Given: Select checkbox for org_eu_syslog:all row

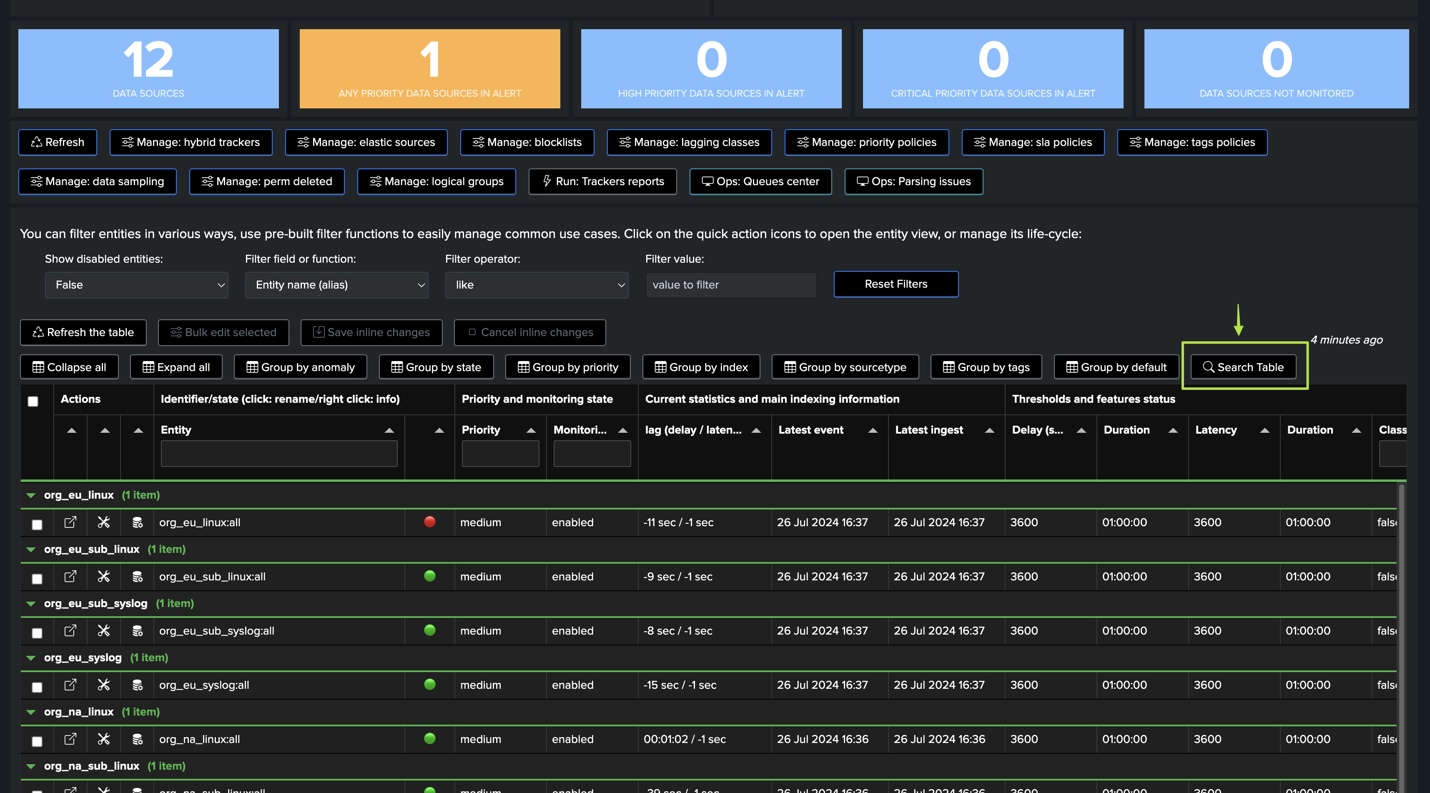Looking at the screenshot, I should 37,687.
